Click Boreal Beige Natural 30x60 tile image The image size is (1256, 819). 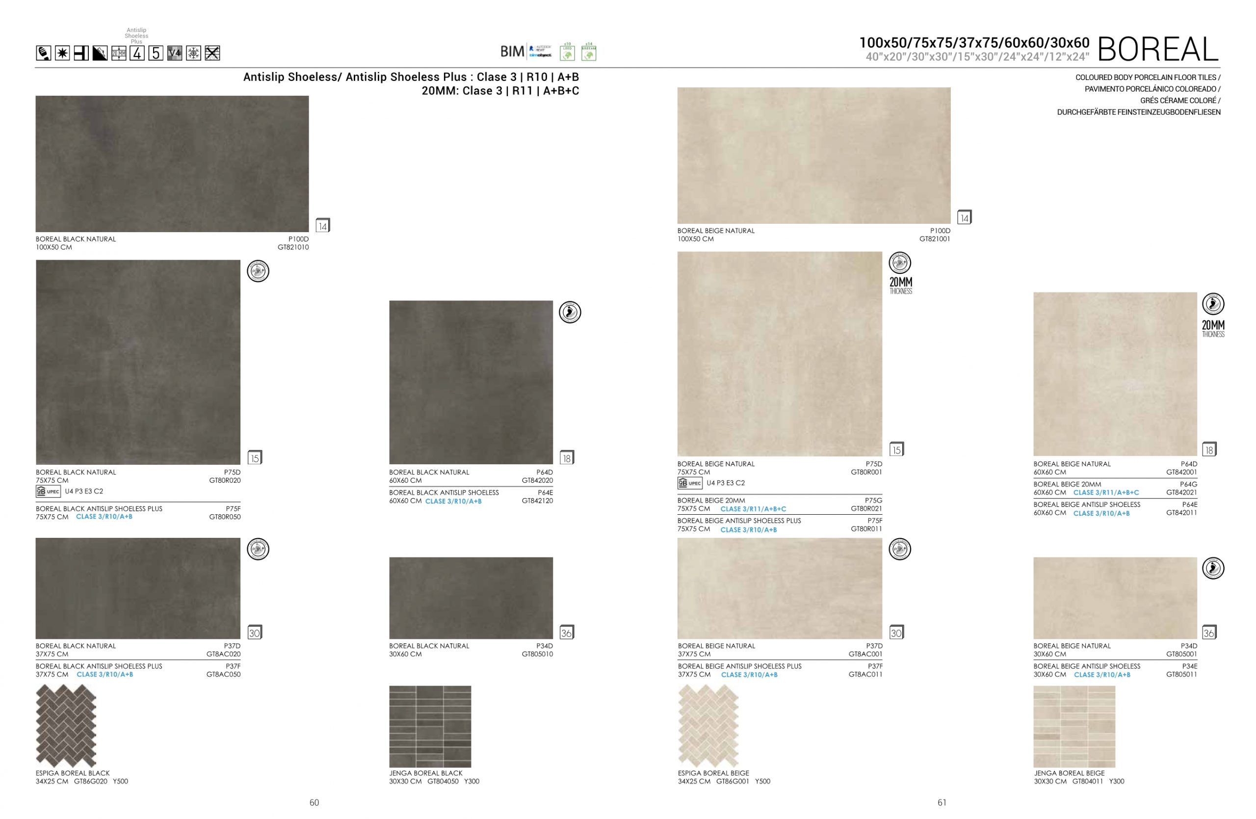point(1115,598)
